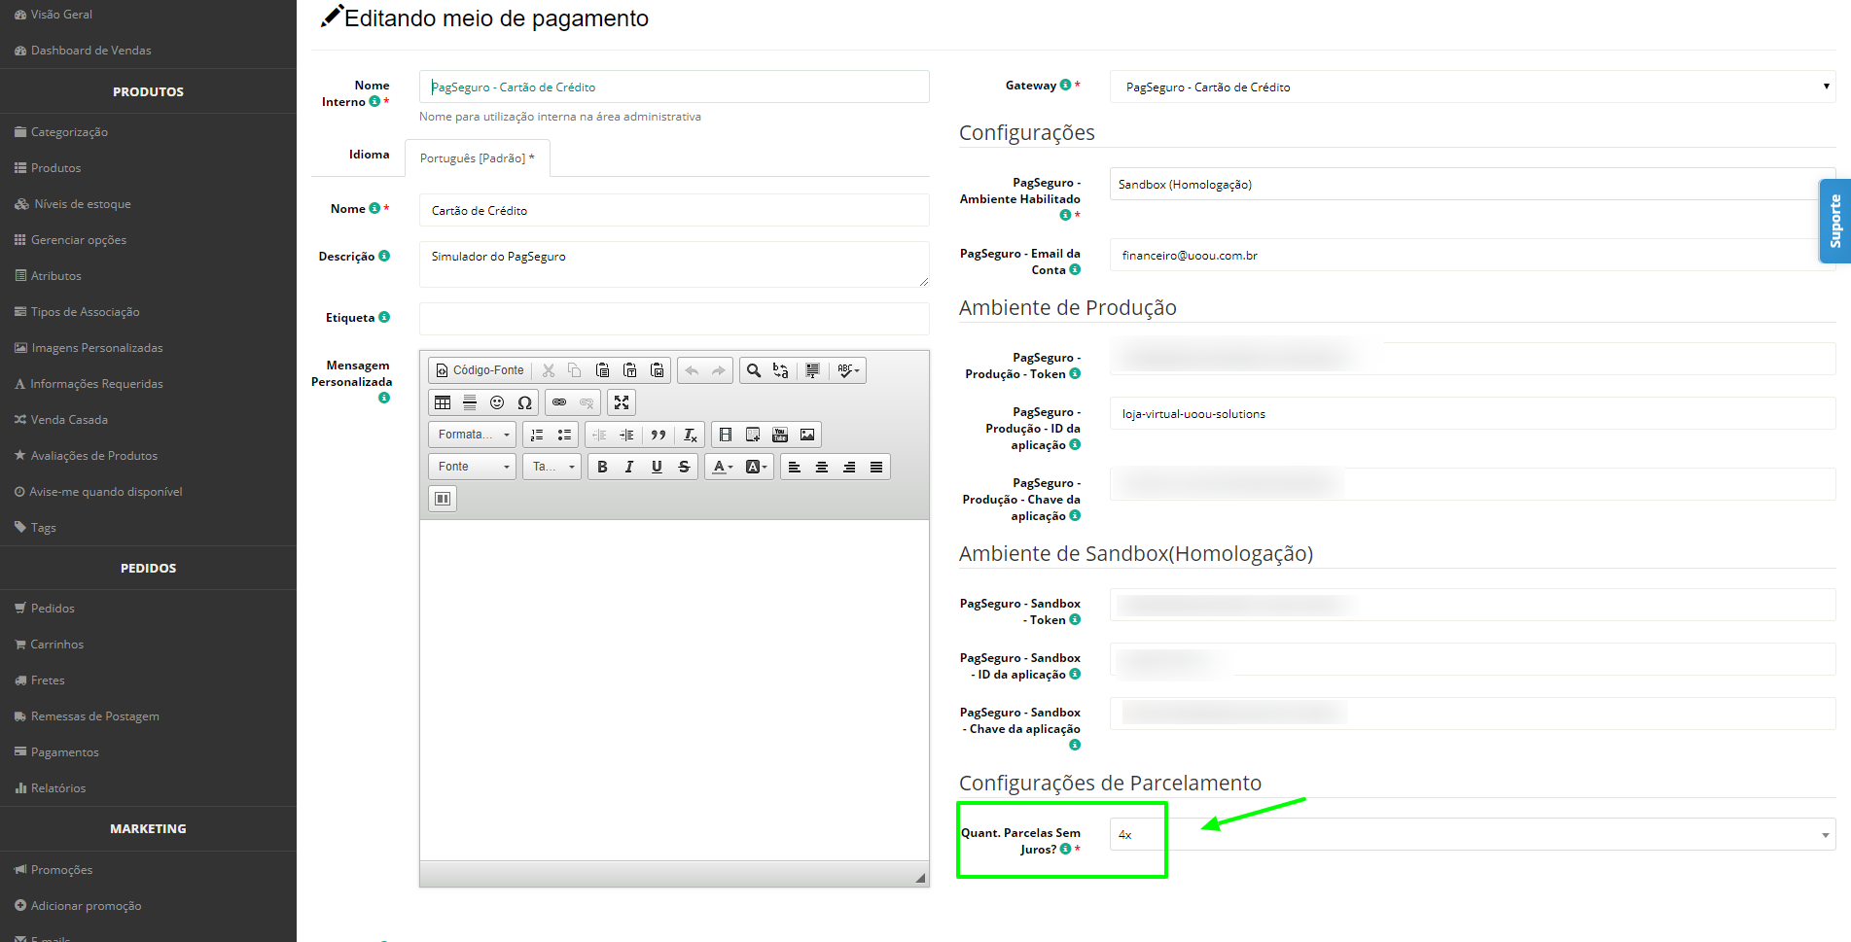The width and height of the screenshot is (1851, 942).
Task: Click the Suporte side button
Action: point(1835,221)
